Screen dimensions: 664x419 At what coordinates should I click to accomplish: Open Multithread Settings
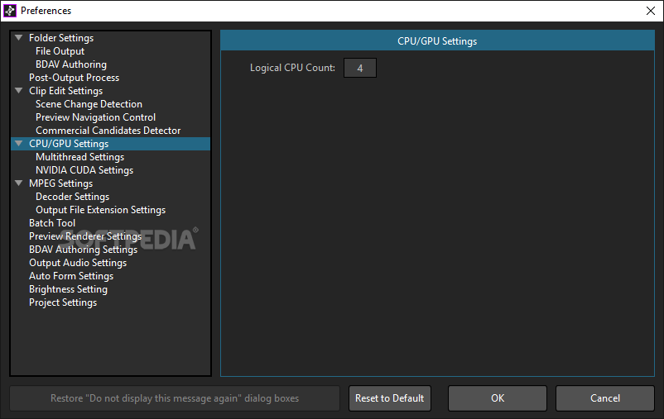(x=80, y=157)
